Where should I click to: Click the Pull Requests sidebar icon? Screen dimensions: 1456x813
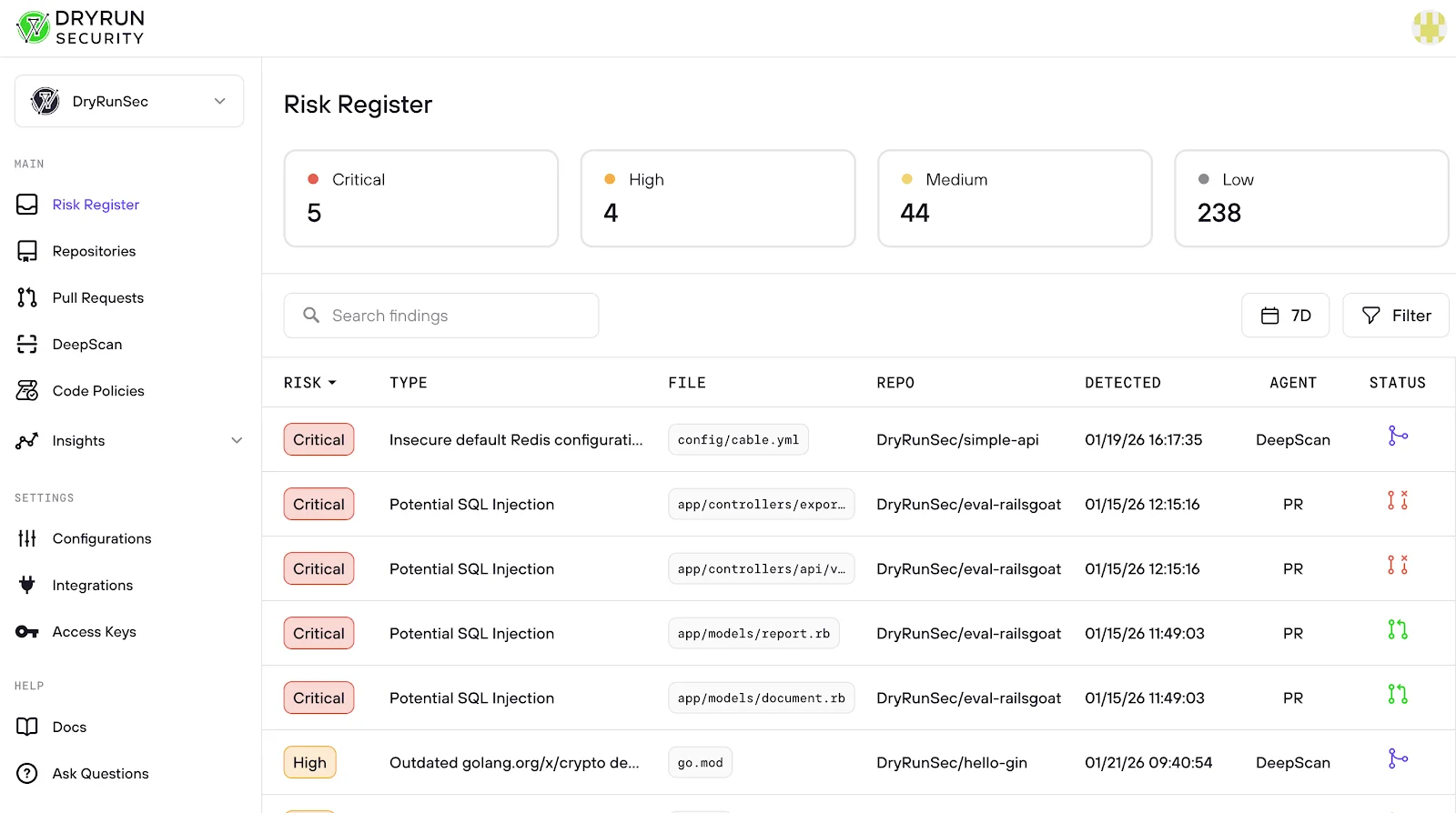click(27, 297)
